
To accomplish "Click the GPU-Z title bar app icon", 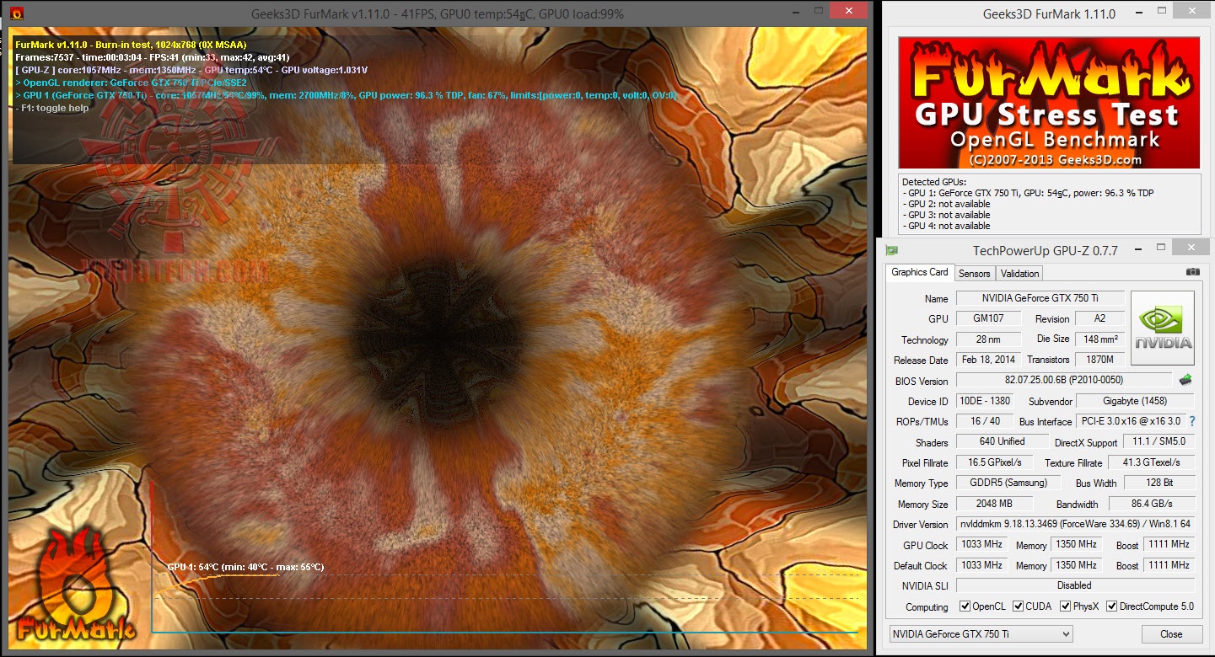I will click(891, 249).
